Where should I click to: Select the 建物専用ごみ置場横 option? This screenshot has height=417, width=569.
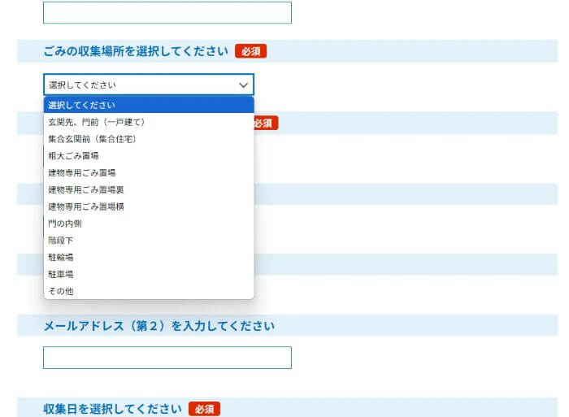pos(149,206)
